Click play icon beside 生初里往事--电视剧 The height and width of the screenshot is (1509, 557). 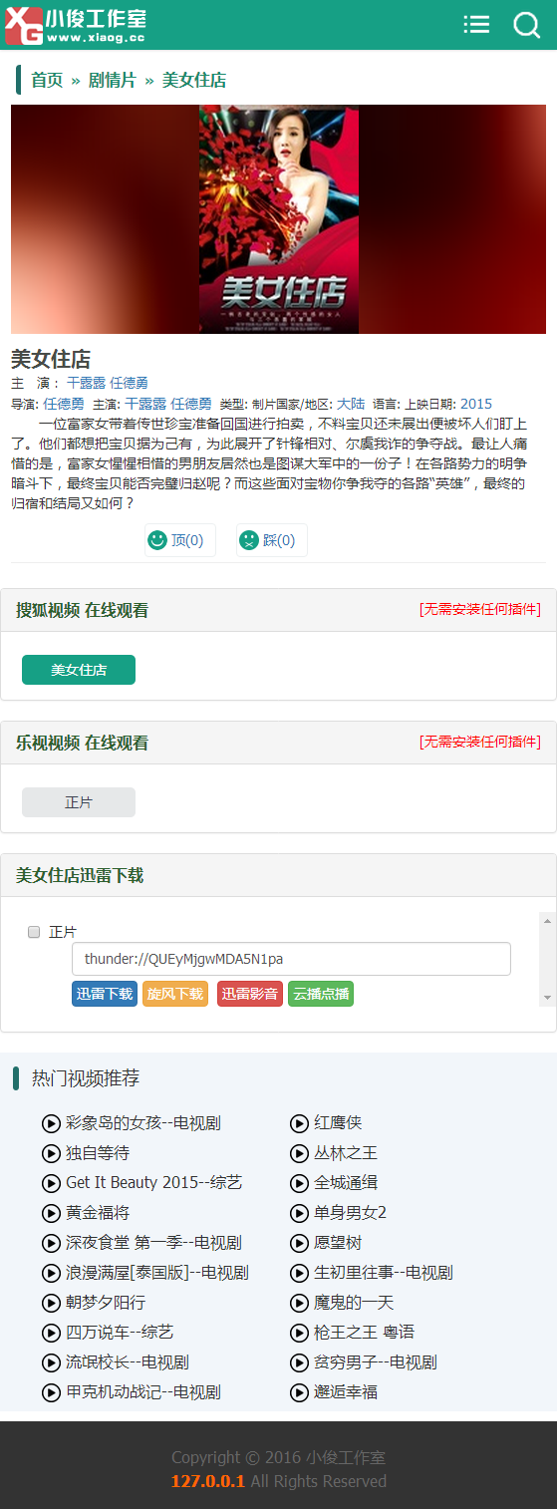tap(299, 1273)
